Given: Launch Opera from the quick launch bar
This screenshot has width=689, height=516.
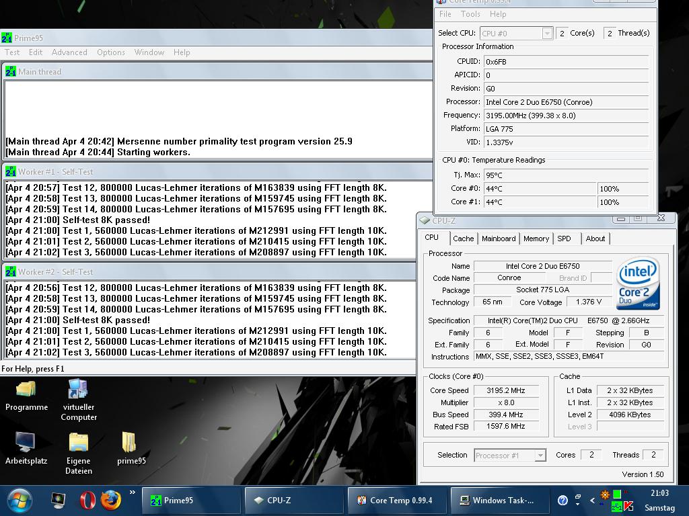Looking at the screenshot, I should click(x=87, y=500).
